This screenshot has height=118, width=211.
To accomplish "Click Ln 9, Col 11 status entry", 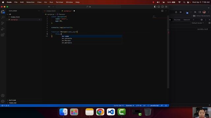I will (119, 106).
